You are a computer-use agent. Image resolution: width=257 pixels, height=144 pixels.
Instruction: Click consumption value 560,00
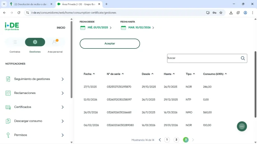pyautogui.click(x=207, y=112)
